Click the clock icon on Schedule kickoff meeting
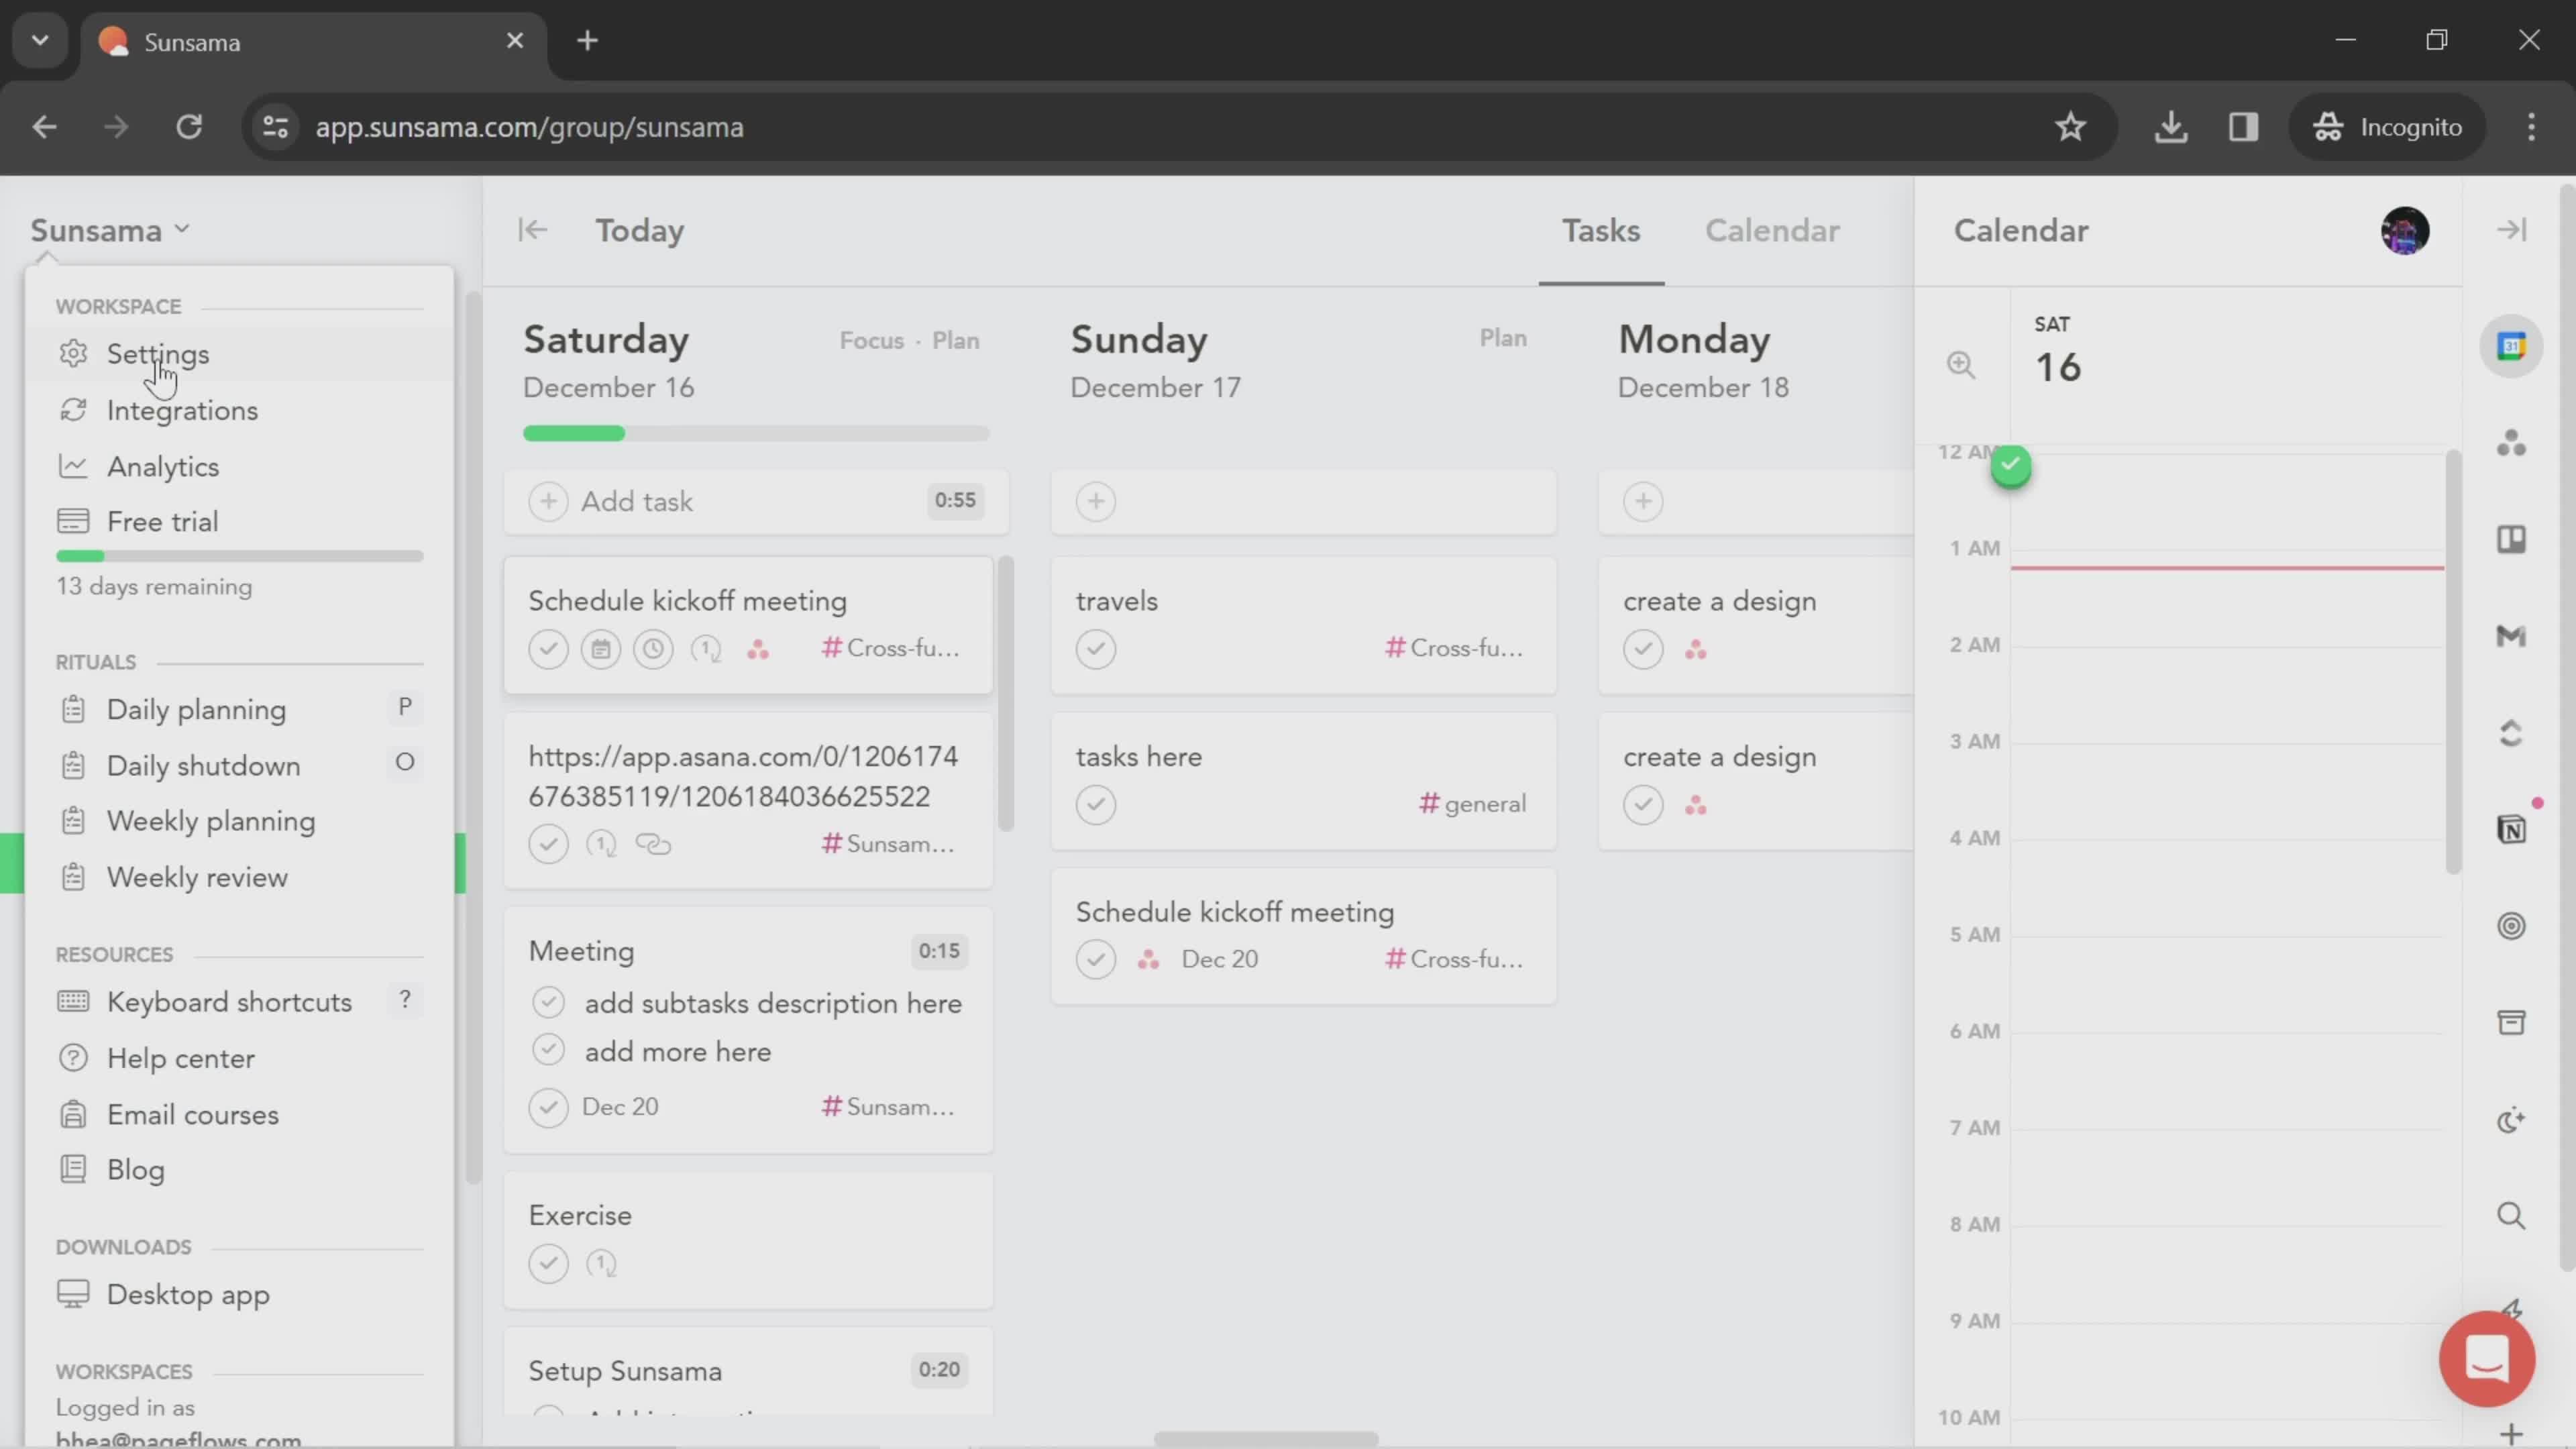 tap(651, 647)
